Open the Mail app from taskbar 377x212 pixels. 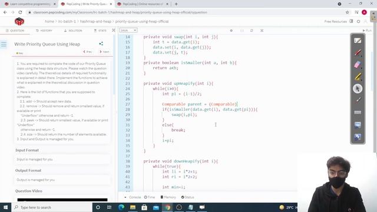click(x=156, y=207)
